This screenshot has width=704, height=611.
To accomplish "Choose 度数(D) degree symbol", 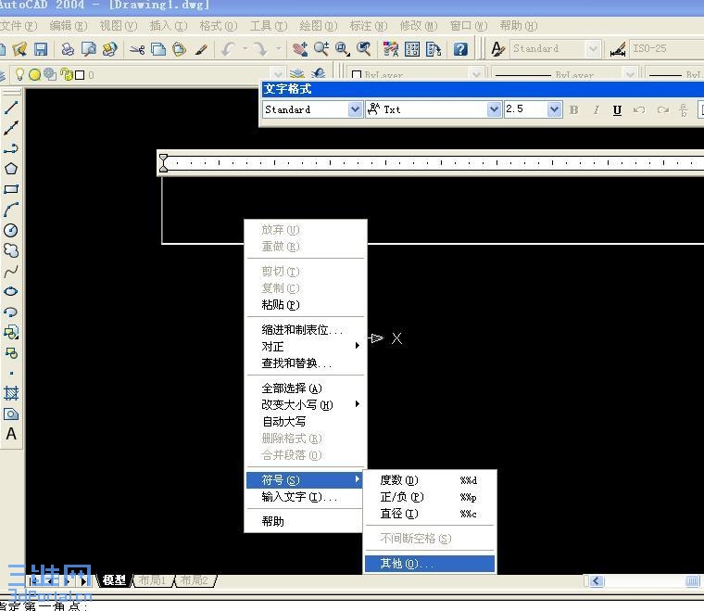I will [430, 480].
